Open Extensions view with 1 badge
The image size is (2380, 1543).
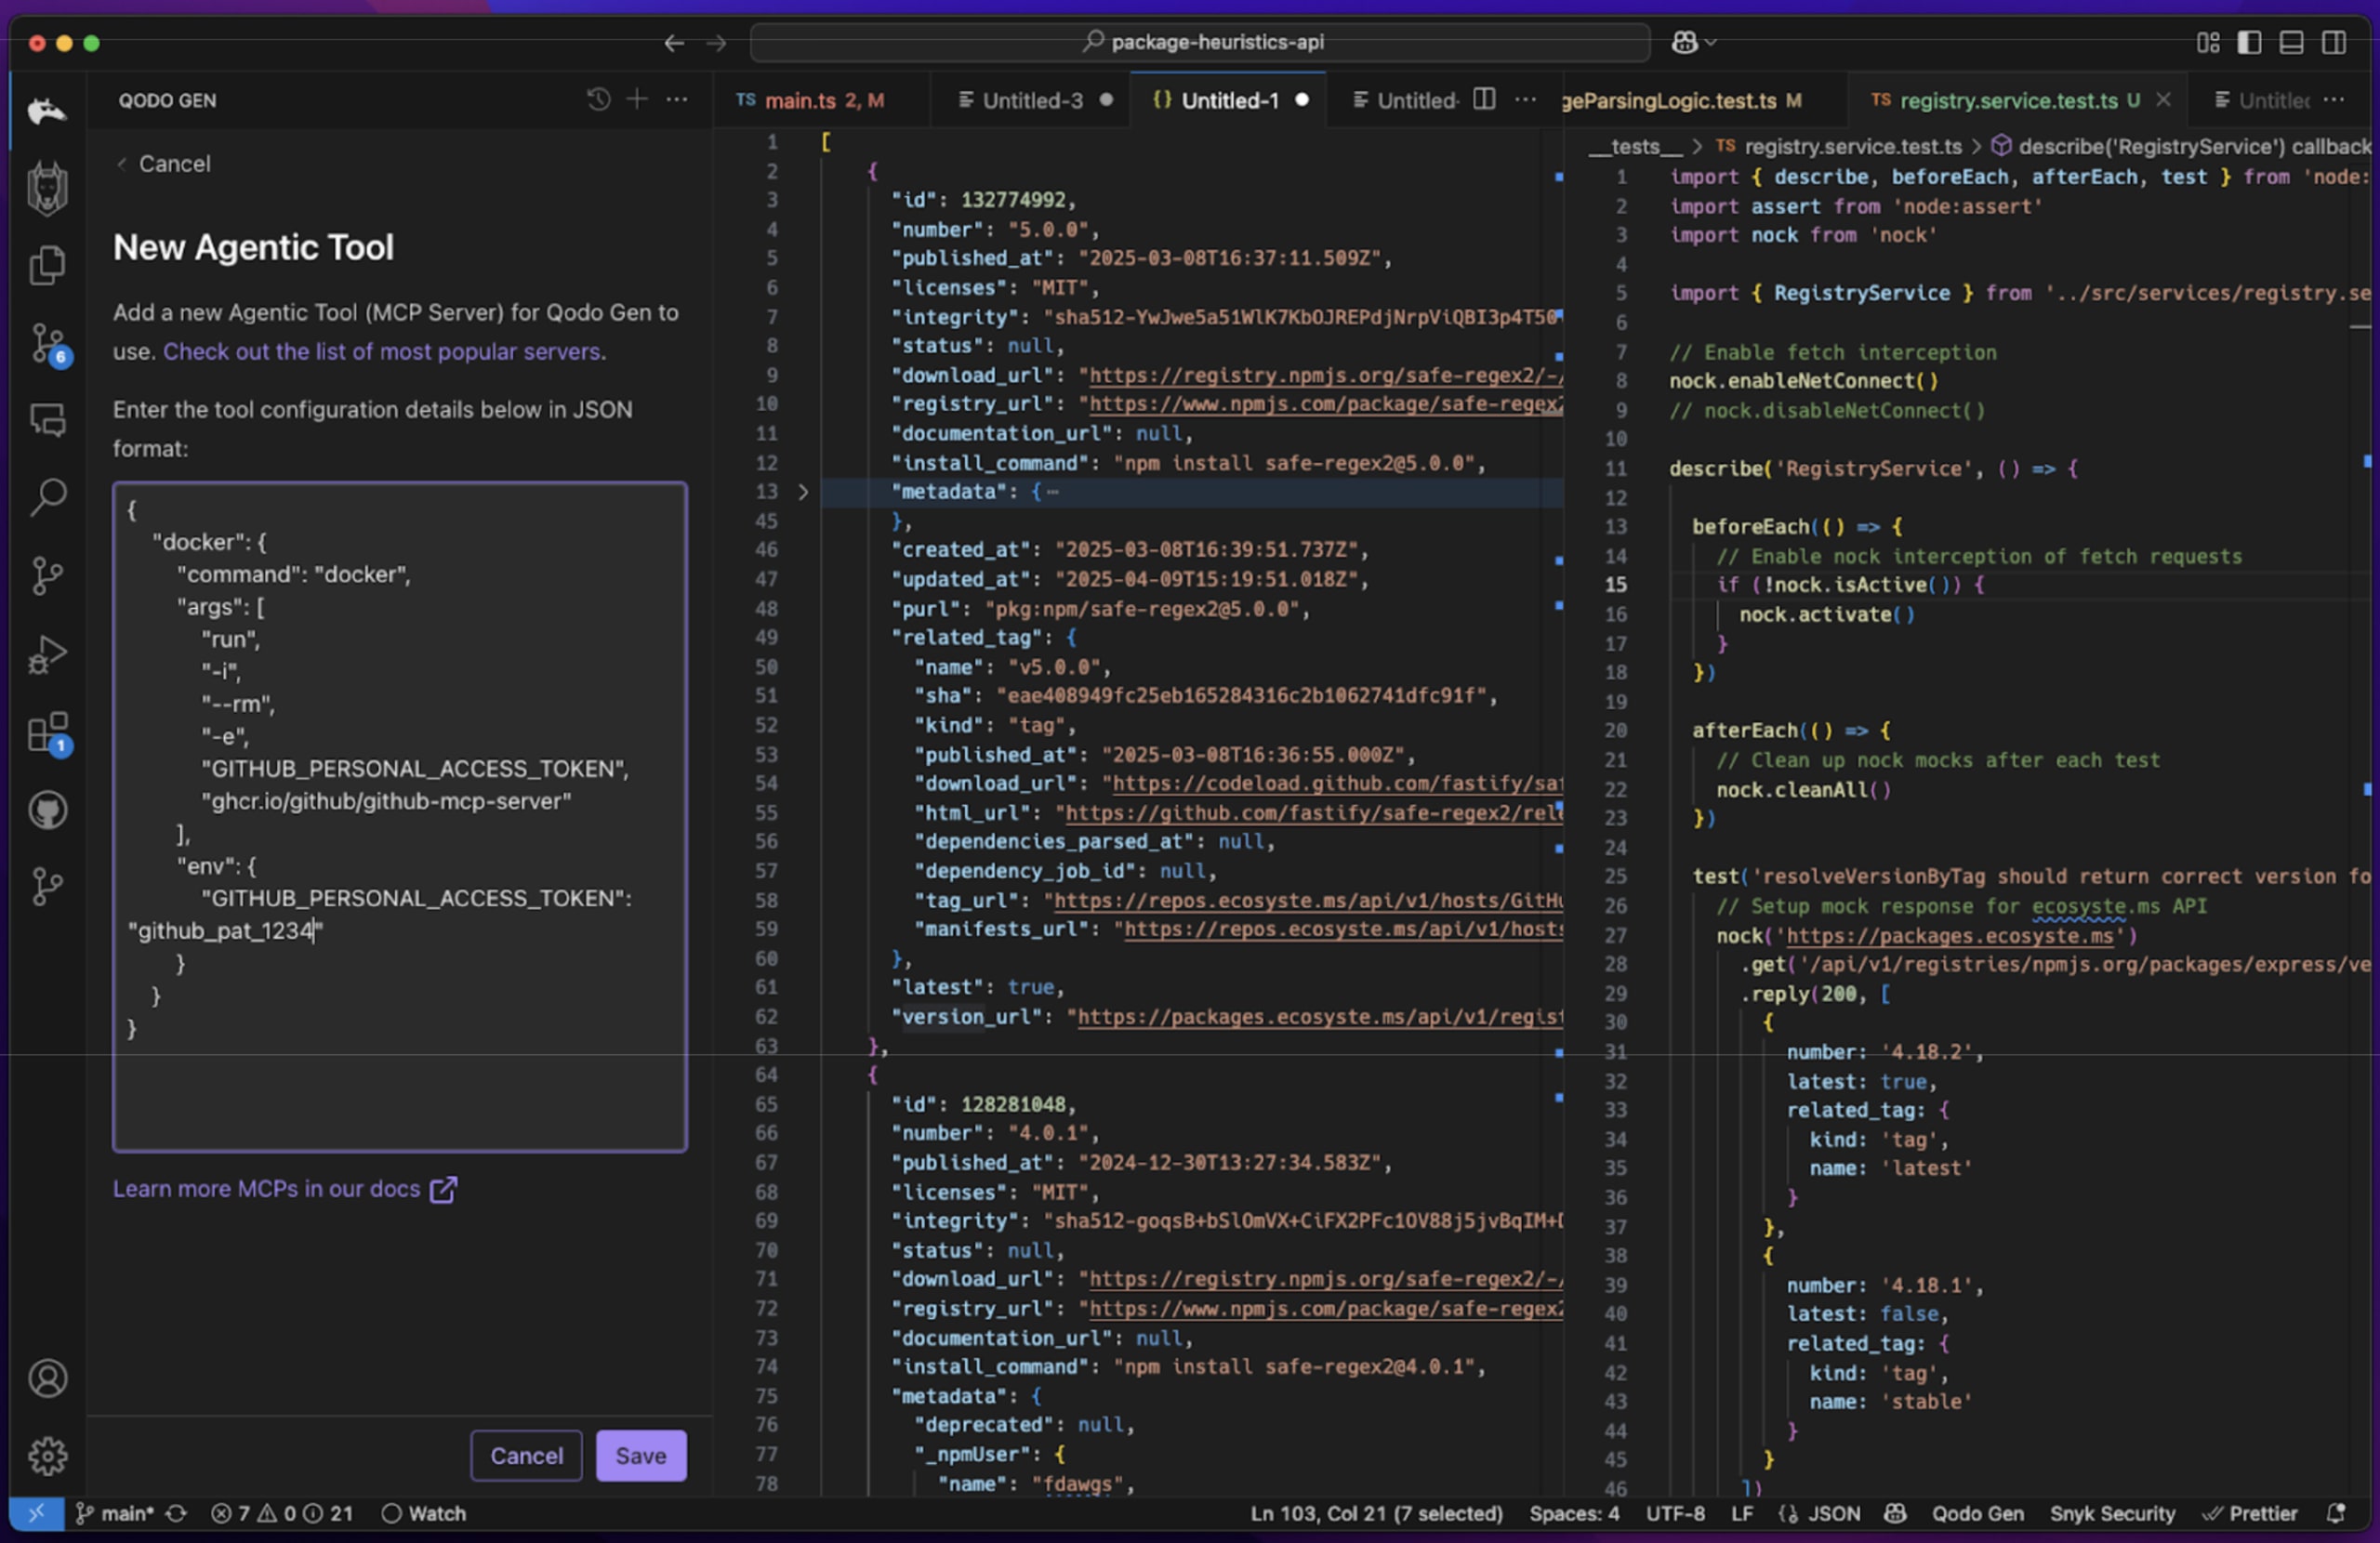coord(47,733)
